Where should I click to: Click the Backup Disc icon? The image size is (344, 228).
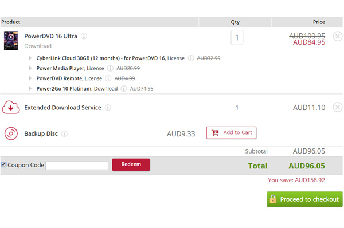coord(11,133)
